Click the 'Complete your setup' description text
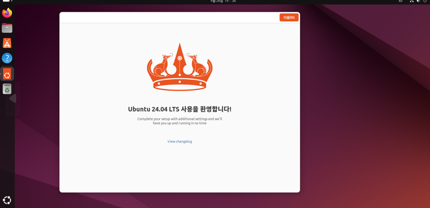The height and width of the screenshot is (208, 430). click(180, 121)
